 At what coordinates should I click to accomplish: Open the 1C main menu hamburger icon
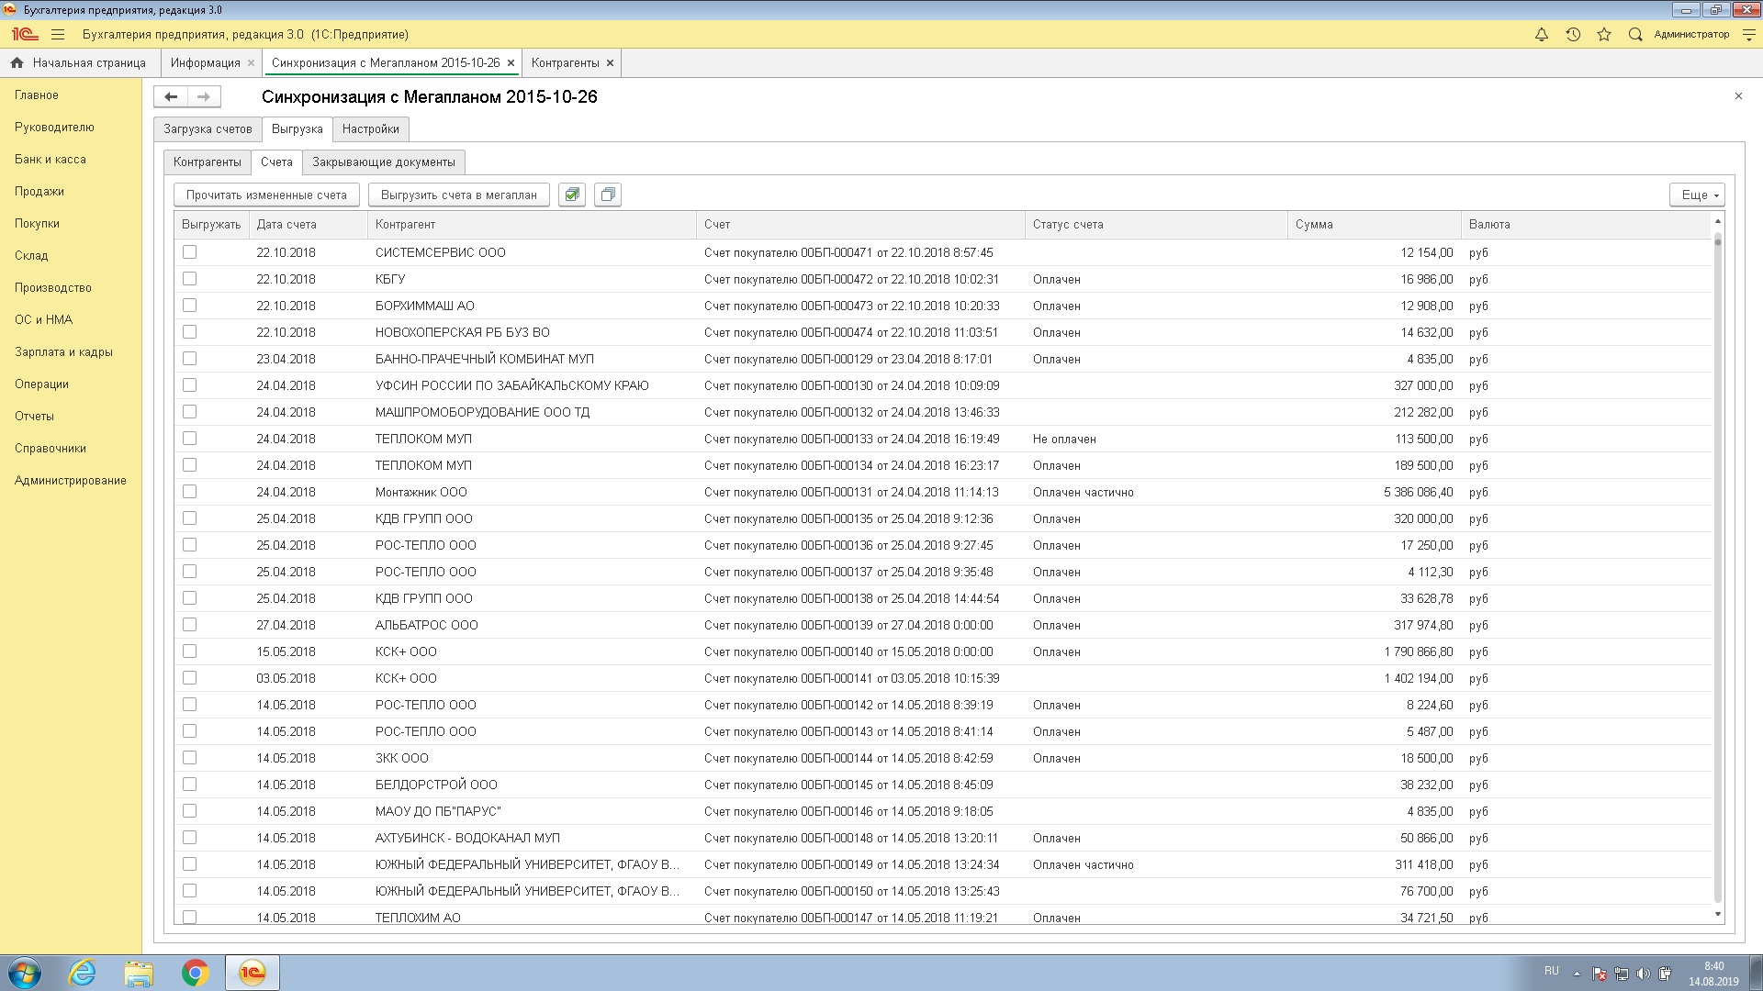coord(58,35)
